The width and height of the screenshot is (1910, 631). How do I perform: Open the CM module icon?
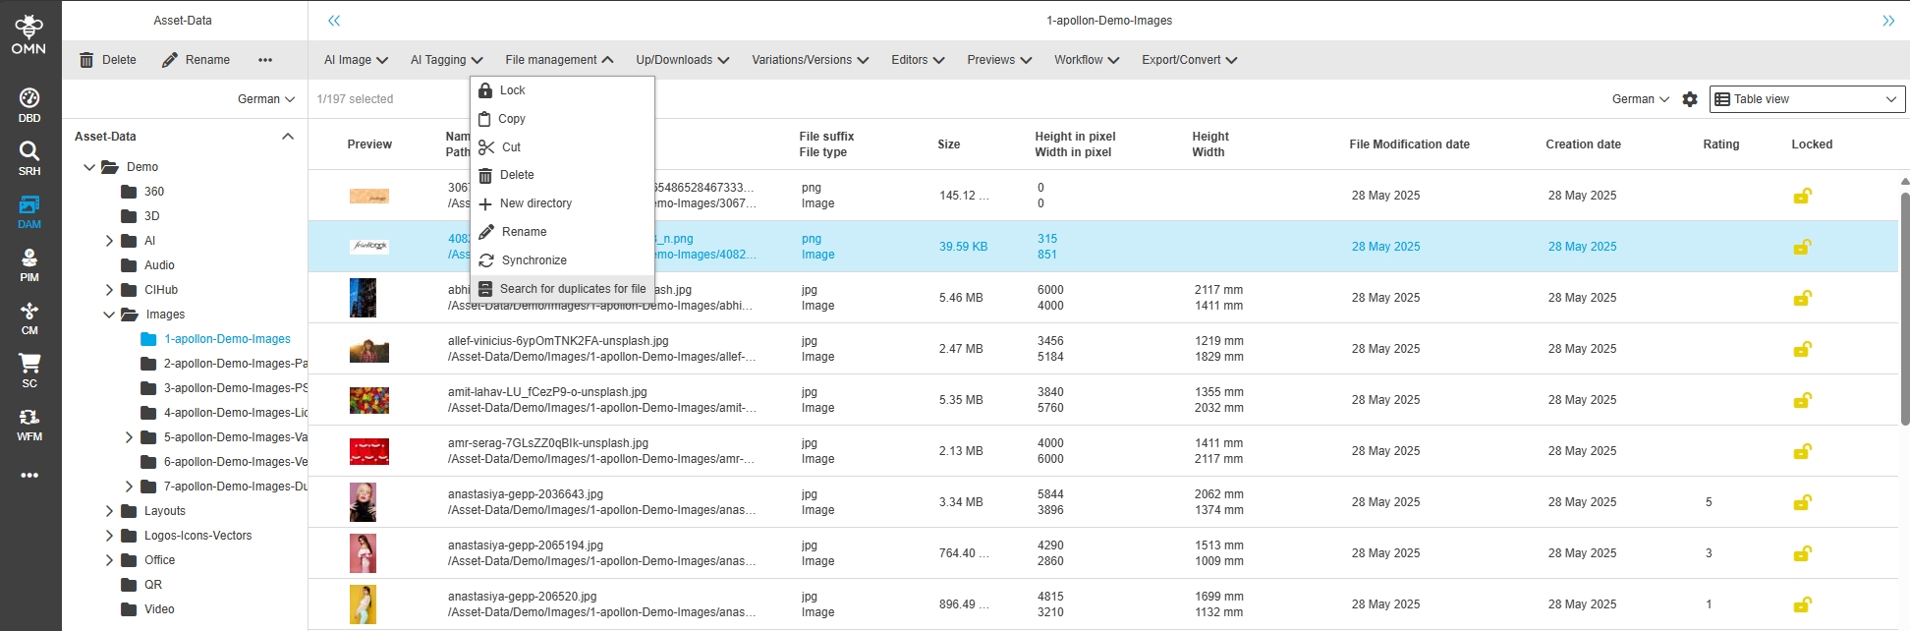point(29,317)
